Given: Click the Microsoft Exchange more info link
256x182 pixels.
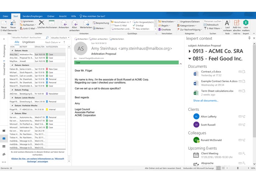Looking at the screenshot, I should pos(38,160).
